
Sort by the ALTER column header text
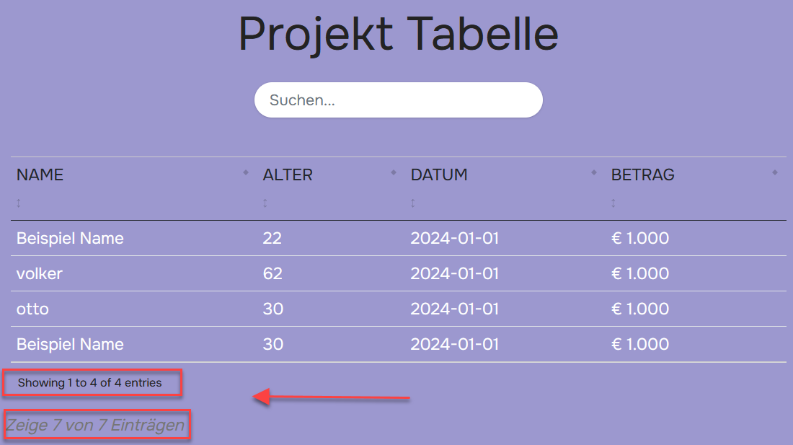point(288,175)
